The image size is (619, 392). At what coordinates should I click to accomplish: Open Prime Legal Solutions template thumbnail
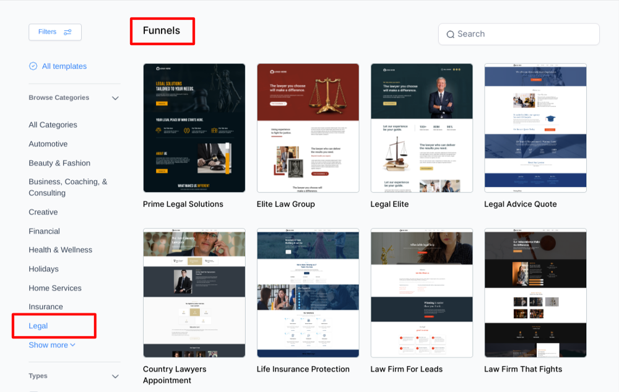pos(194,128)
